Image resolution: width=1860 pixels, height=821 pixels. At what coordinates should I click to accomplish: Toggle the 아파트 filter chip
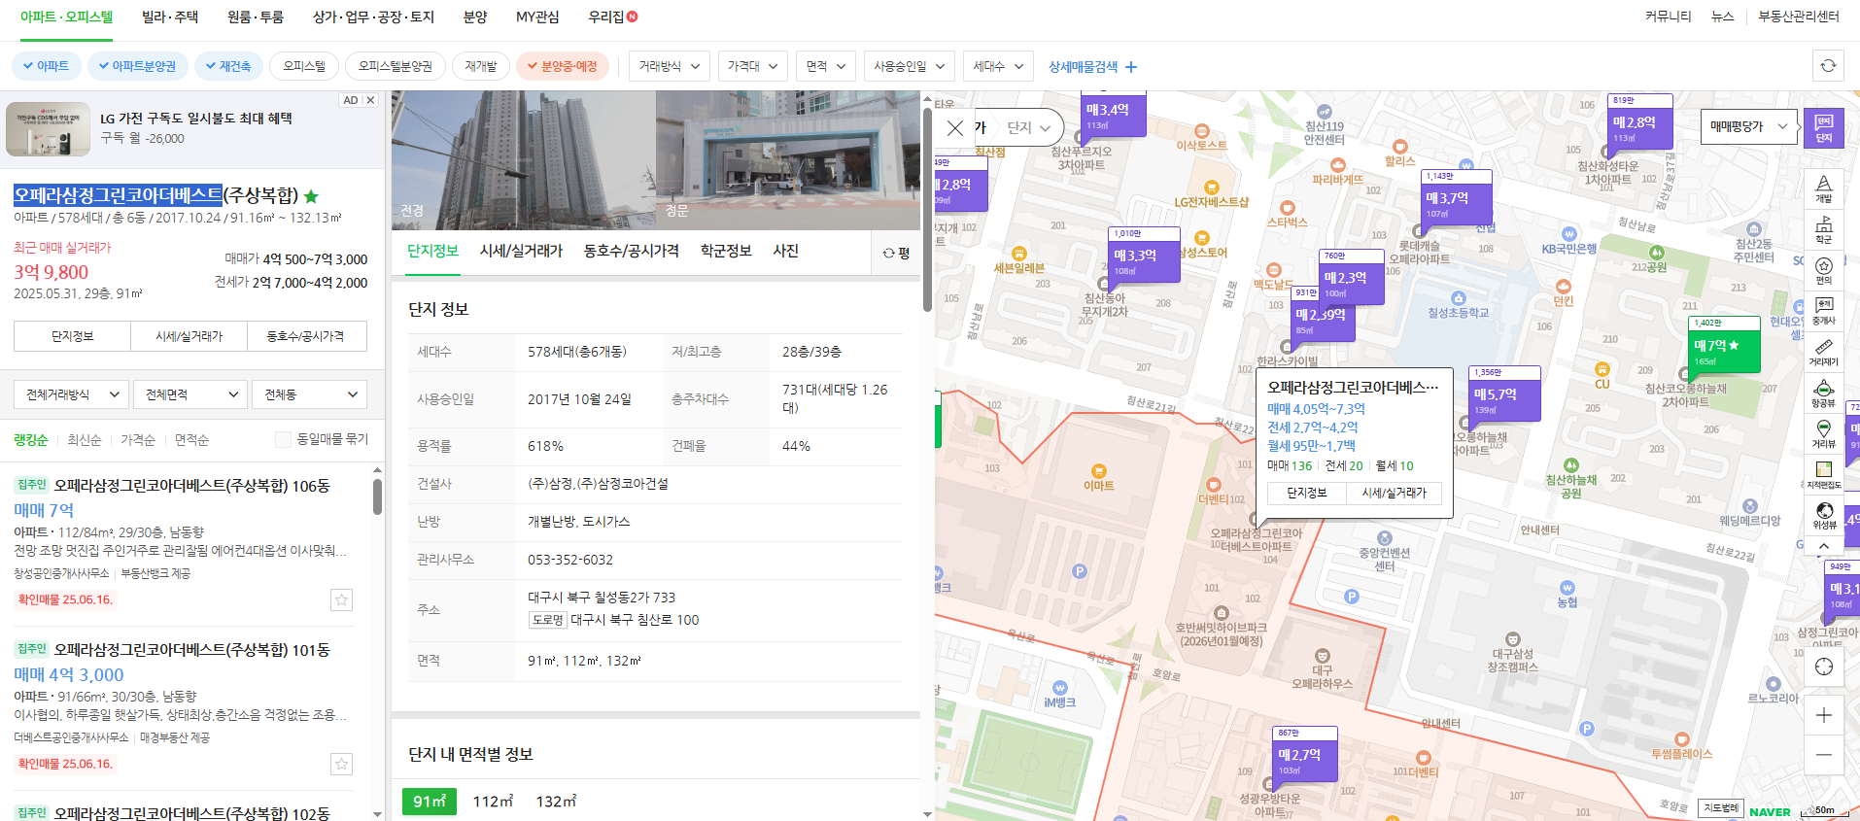46,66
